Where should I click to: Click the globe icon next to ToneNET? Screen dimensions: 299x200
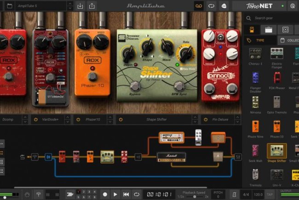(293, 6)
